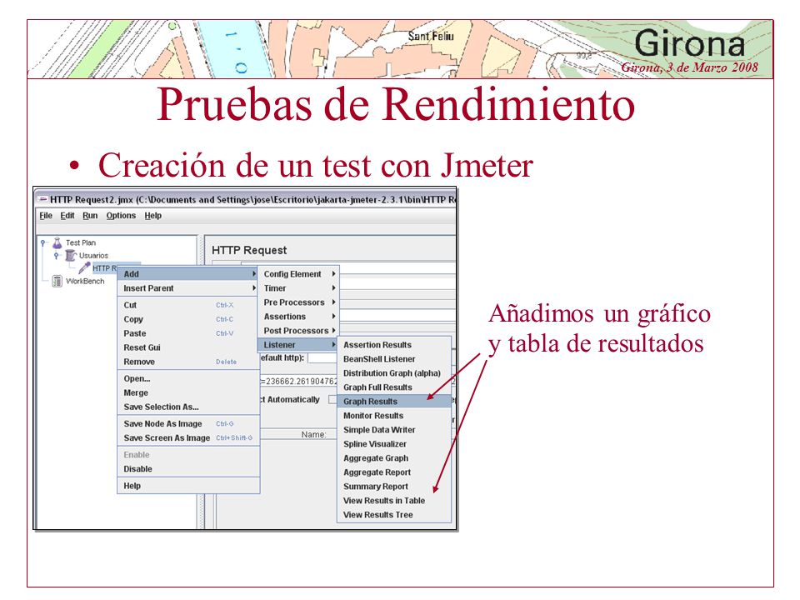This screenshot has width=800, height=600.
Task: Select Remove in the context menu
Action: [x=188, y=362]
